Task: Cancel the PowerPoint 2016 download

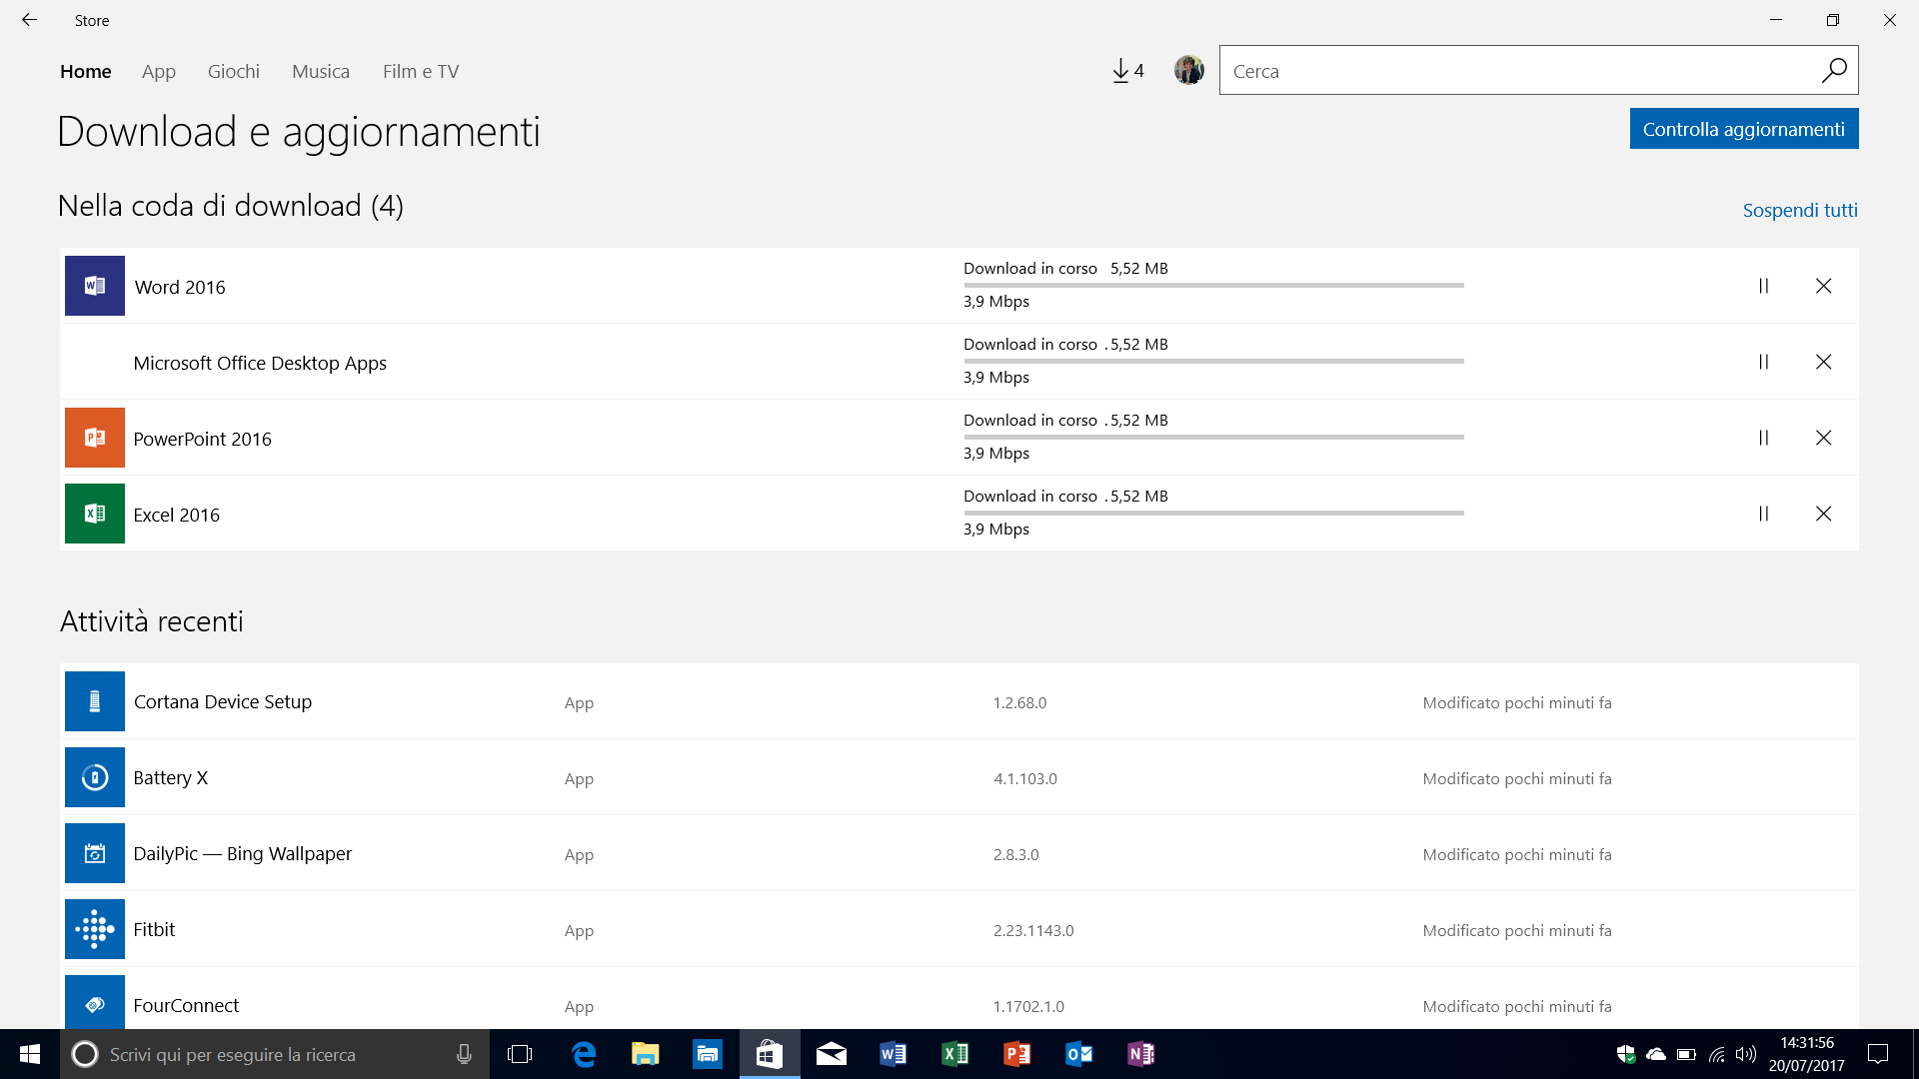Action: (x=1824, y=438)
